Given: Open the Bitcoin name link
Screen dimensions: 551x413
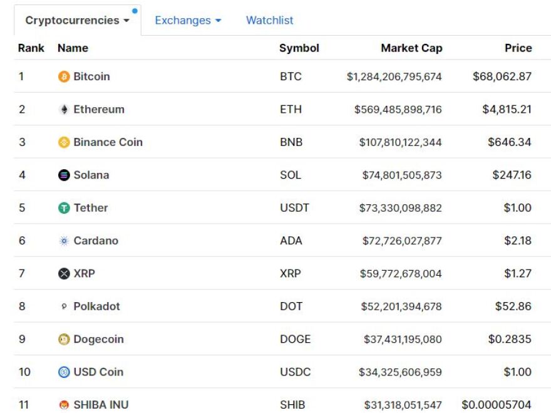Looking at the screenshot, I should [x=92, y=76].
